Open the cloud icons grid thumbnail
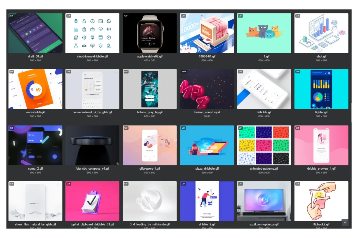This screenshot has width=358, height=238. coord(92,33)
